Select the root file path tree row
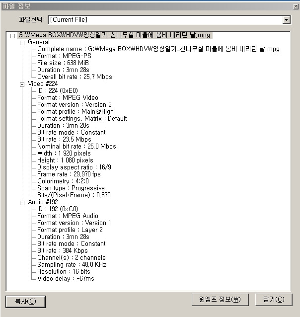300x317 pixels. click(114, 35)
